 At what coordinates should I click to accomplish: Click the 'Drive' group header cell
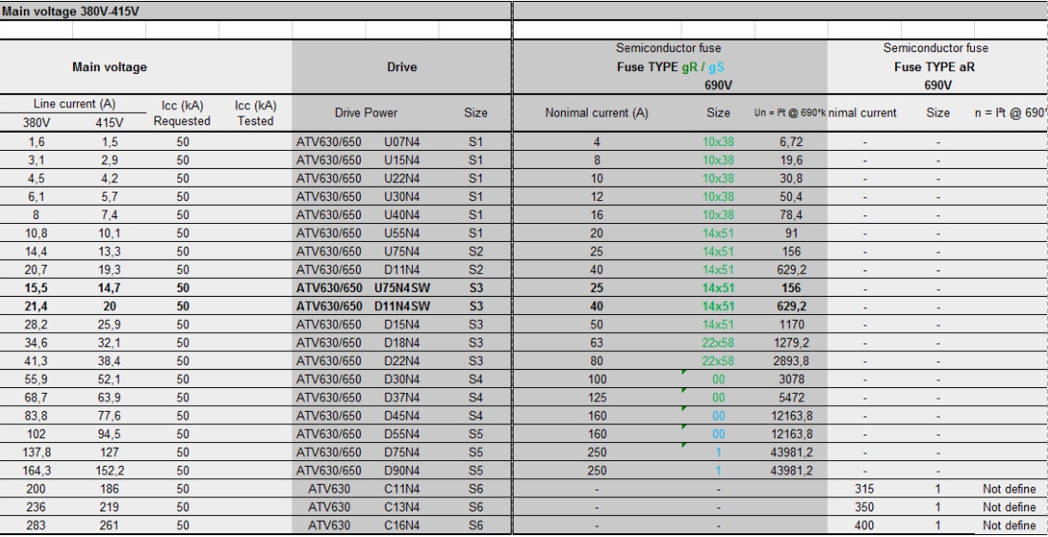coord(402,66)
